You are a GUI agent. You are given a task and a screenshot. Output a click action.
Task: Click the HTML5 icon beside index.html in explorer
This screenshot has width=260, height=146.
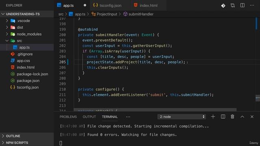[13, 67]
